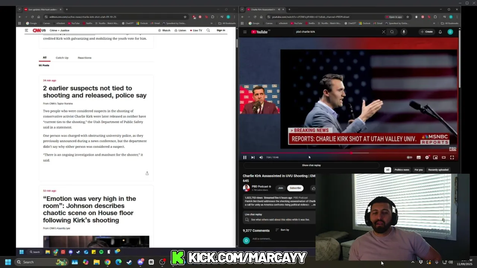This screenshot has width=477, height=268.
Task: Open 'All Bookmarks' folder in YouTube window
Action: pyautogui.click(x=450, y=23)
